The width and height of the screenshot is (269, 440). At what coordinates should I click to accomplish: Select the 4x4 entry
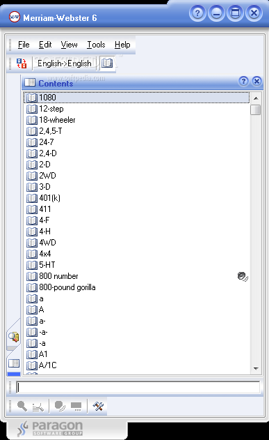pyautogui.click(x=137, y=254)
